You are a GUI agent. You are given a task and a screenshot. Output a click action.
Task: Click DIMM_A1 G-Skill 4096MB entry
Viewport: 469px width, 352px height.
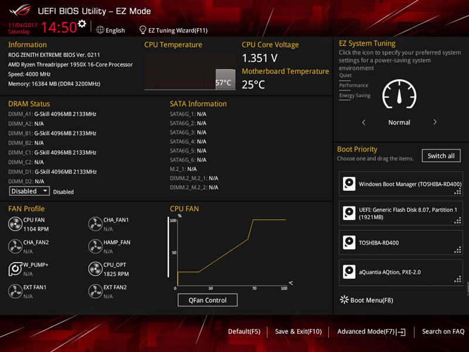point(52,114)
